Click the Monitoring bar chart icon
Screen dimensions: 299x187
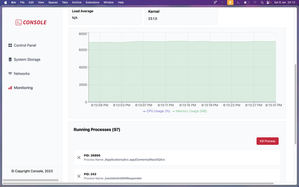(10, 88)
